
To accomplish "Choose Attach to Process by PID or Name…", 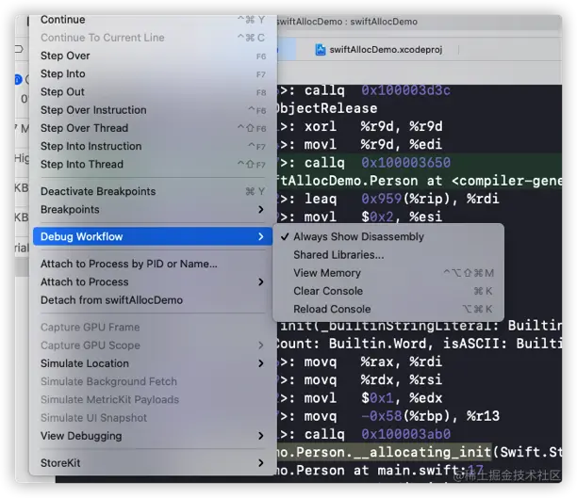I will [153, 264].
